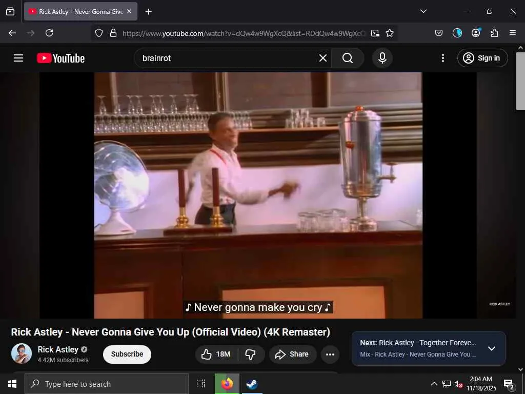This screenshot has width=525, height=394.
Task: Go back using the browser back arrow
Action: pos(12,33)
